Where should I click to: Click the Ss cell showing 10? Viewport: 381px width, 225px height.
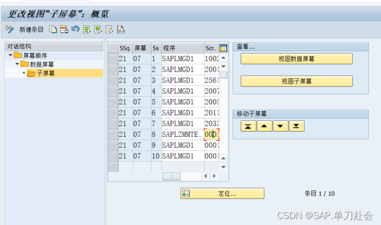point(156,156)
